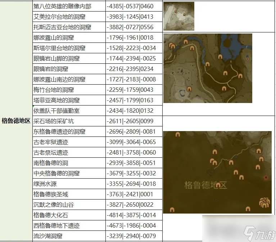Click coordinate -2481|-3758|-0060
276x242 pixels.
tap(131, 153)
